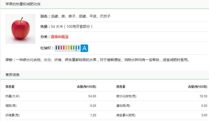Click the 维生素A(微克) nutrient row label
This screenshot has height=121, width=209.
click(x=126, y=115)
